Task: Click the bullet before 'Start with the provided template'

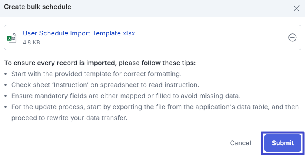Action: [x=5, y=74]
